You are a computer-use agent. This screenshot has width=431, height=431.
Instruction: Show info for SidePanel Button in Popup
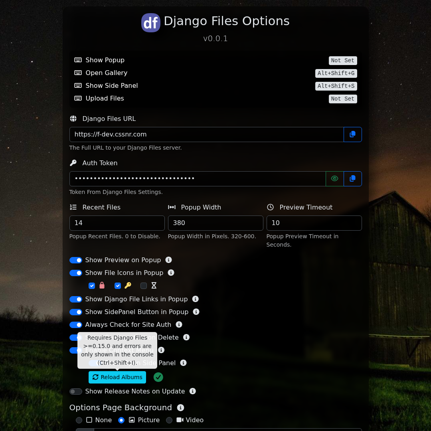click(x=196, y=312)
